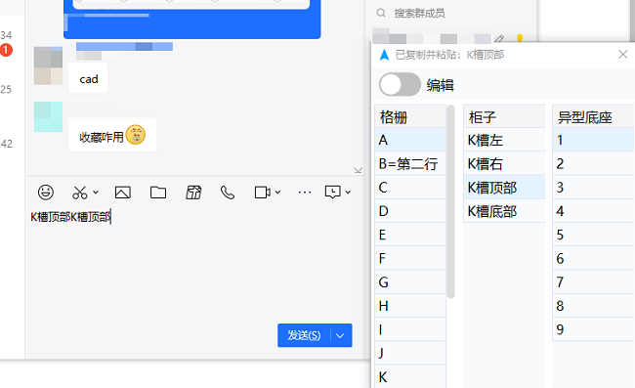Close the clipboard paste panel
The image size is (635, 388).
point(623,55)
